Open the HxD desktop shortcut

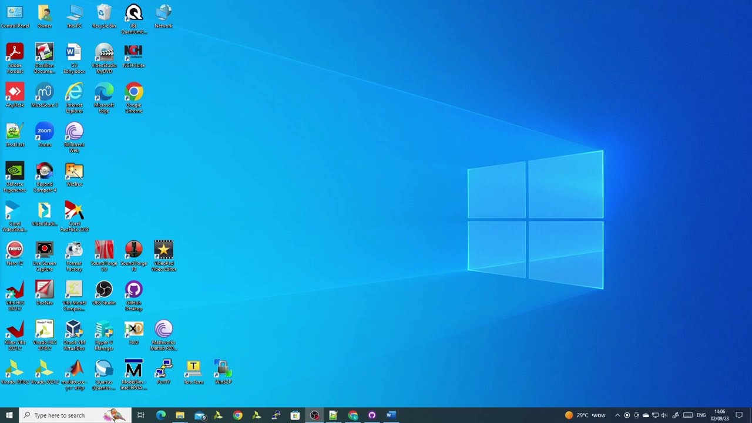coord(134,332)
